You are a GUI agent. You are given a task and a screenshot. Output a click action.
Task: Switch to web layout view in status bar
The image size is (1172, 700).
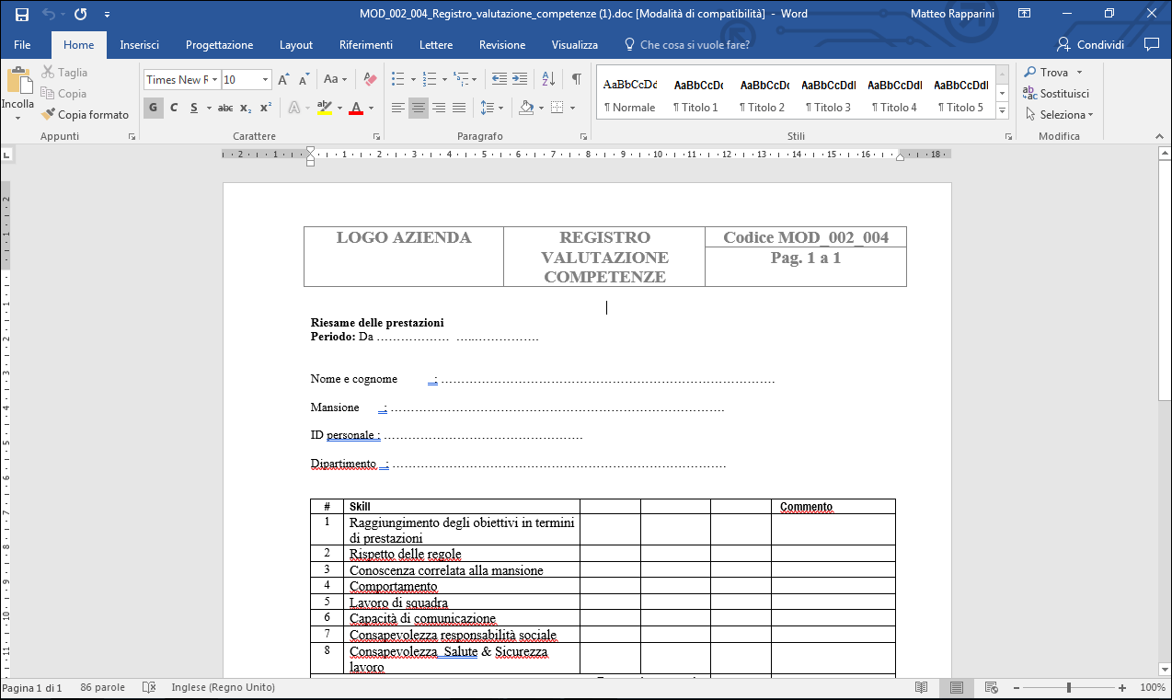pyautogui.click(x=992, y=688)
